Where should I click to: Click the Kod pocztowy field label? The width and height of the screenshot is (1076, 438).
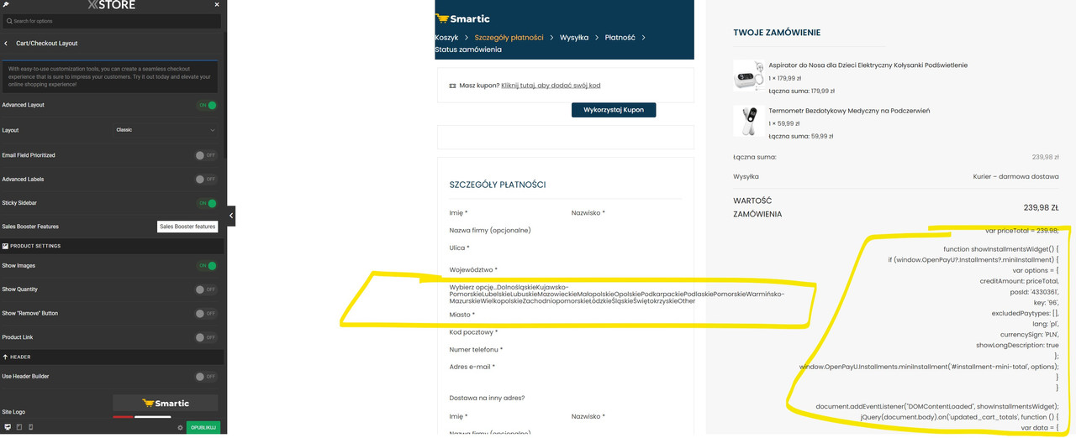[473, 332]
